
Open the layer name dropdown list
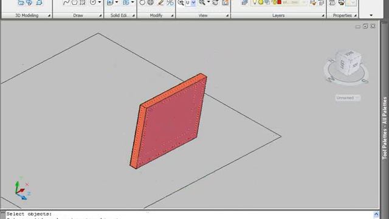tap(304, 2)
